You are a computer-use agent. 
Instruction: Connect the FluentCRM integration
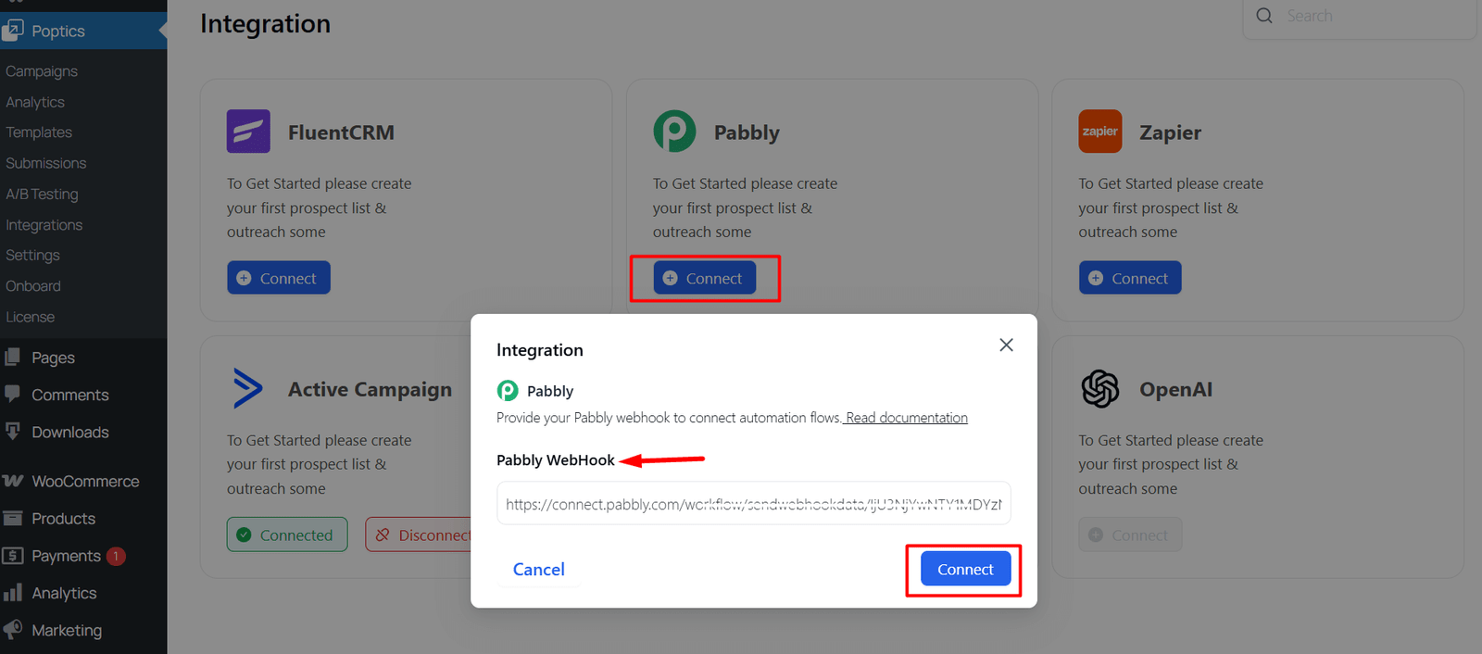point(278,278)
